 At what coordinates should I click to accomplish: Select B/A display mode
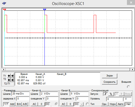click(x=19, y=104)
